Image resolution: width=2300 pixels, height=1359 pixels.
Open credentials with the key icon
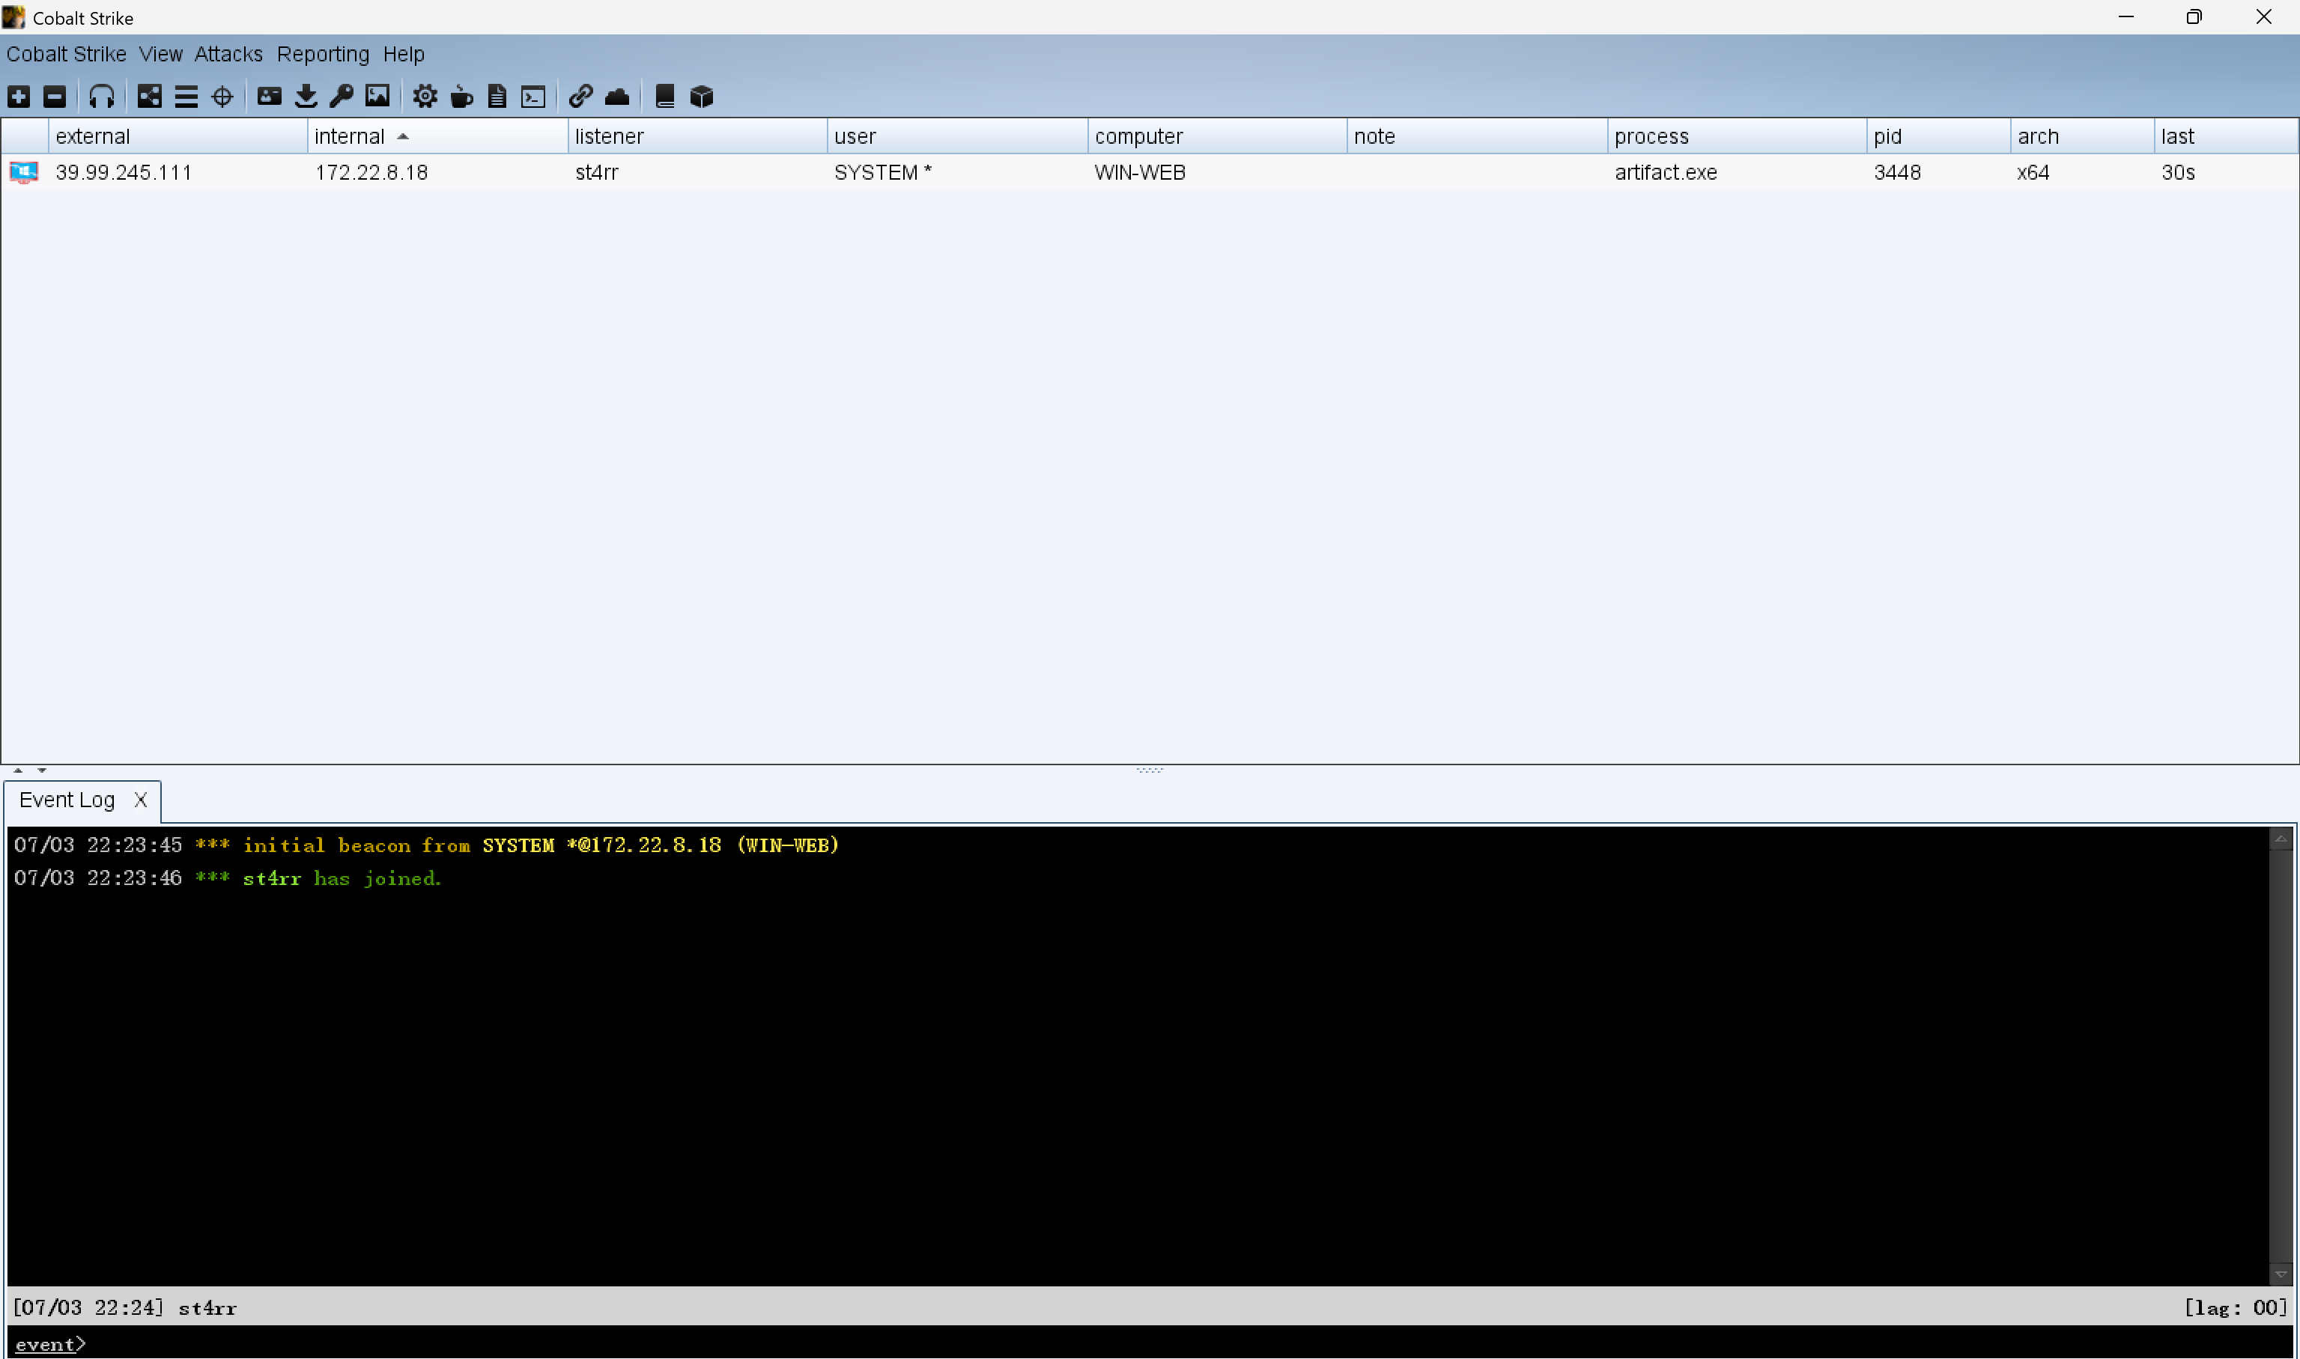342,96
